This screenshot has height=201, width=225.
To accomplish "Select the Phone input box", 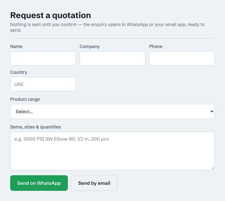I will point(182,59).
